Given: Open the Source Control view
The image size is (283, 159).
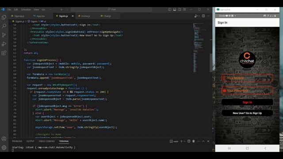Looking at the screenshot, I should click(4, 35).
